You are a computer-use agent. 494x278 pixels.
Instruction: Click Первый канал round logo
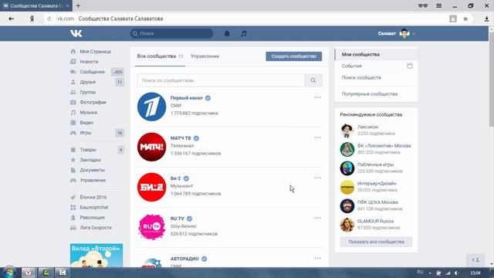click(x=151, y=107)
